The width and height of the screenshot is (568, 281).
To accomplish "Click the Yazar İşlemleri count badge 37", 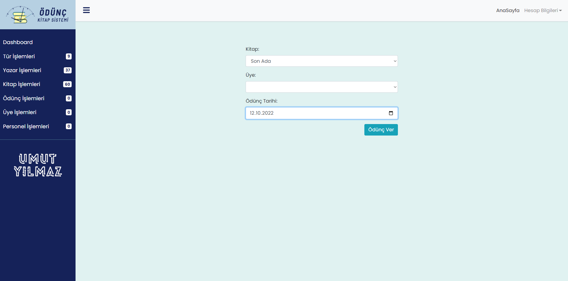I will point(68,70).
